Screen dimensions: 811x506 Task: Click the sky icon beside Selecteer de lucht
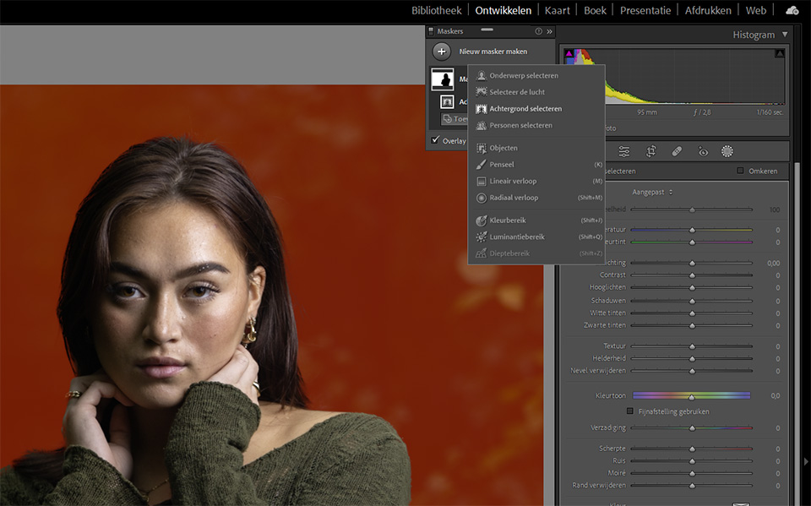[x=481, y=92]
